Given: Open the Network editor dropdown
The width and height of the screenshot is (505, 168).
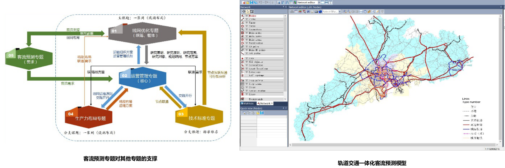Looking at the screenshot, I should (319, 3).
